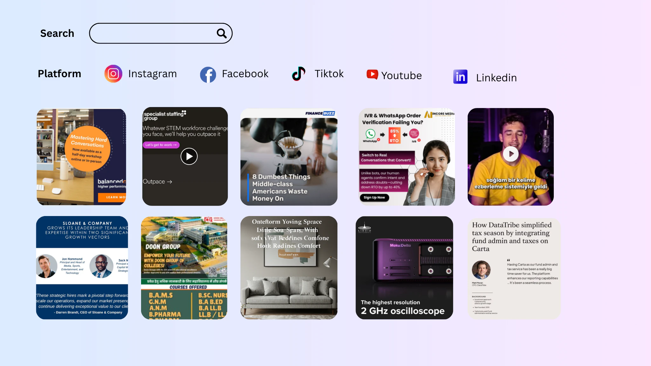Choose the Youtube platform label
Screen dimensions: 651x366
pos(402,76)
